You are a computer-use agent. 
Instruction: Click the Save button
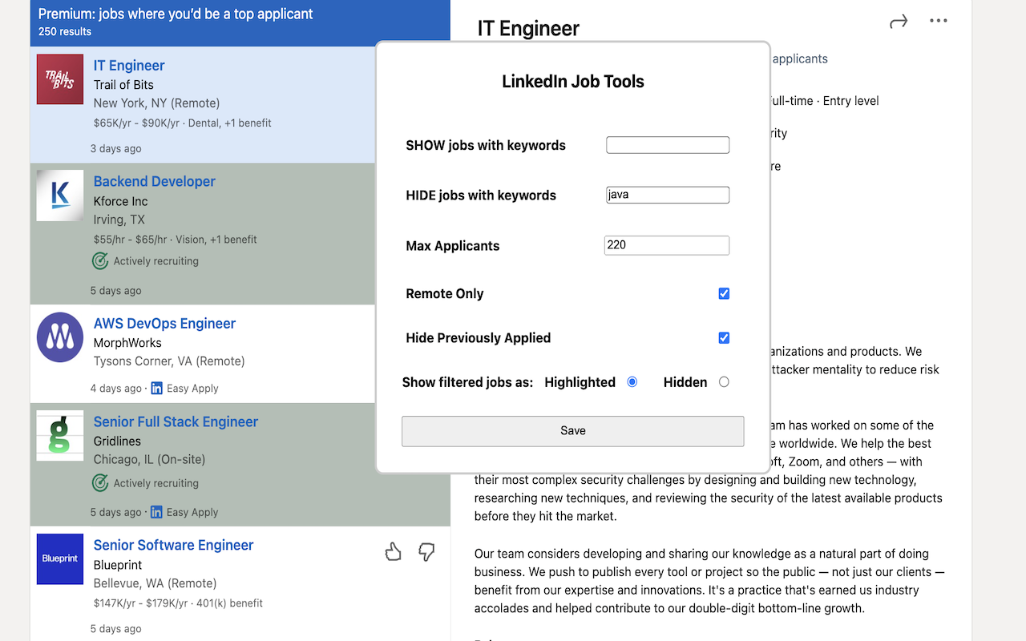[573, 431]
